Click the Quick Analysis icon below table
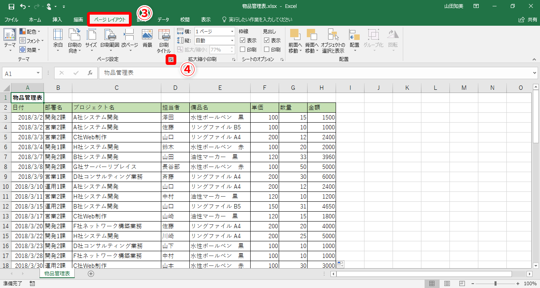Screen dimensions: 540x288 pyautogui.click(x=340, y=264)
